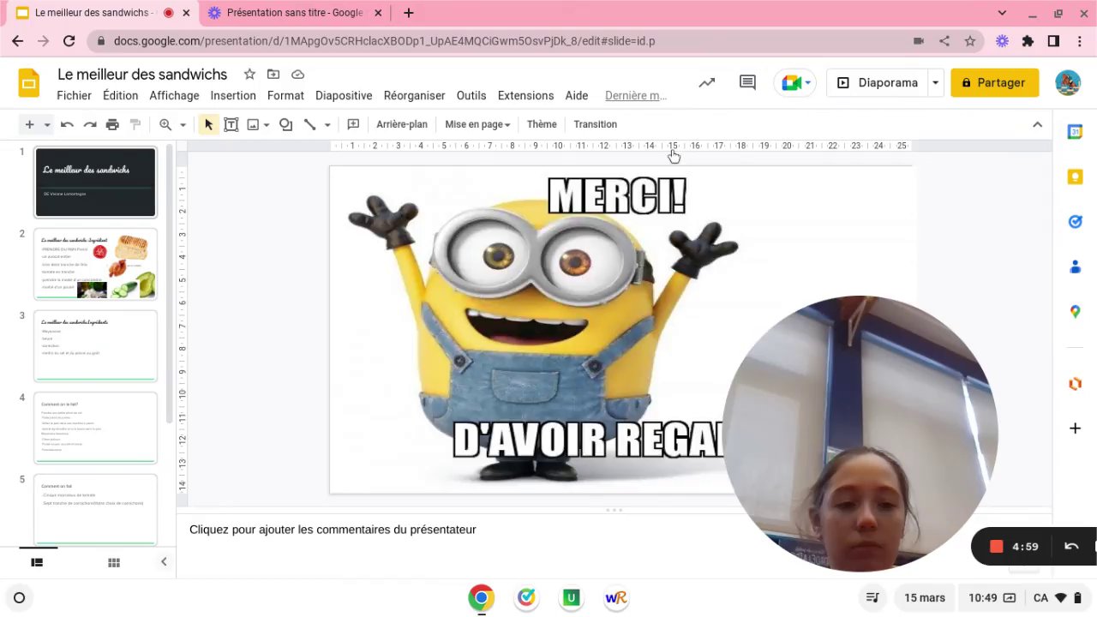Open the Extensions menu

coord(525,96)
